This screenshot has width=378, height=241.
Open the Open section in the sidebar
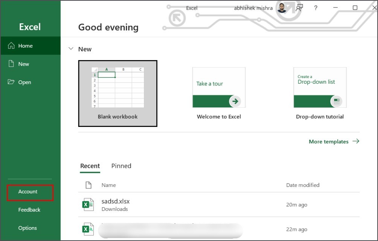pyautogui.click(x=30, y=82)
